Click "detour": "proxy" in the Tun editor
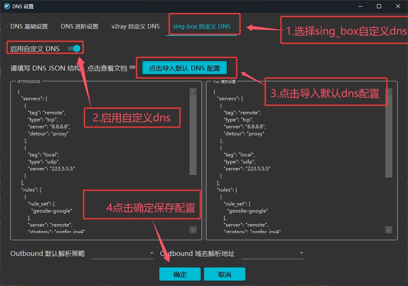Image resolution: width=408 pixels, height=286 pixels. click(x=244, y=134)
